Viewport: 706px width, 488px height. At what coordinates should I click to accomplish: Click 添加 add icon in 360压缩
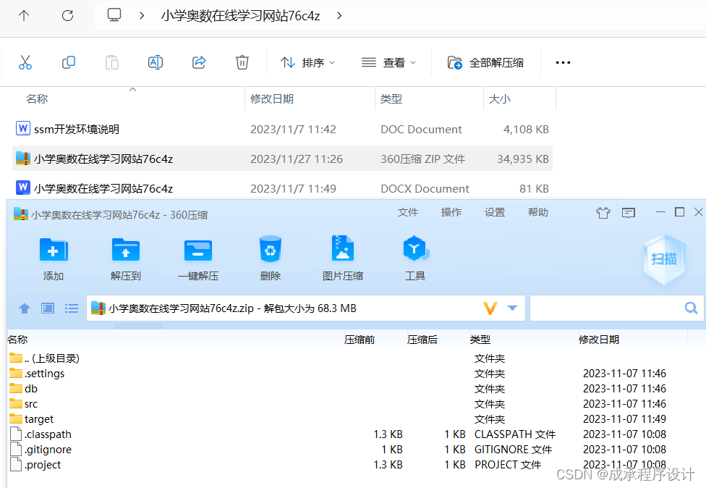53,259
